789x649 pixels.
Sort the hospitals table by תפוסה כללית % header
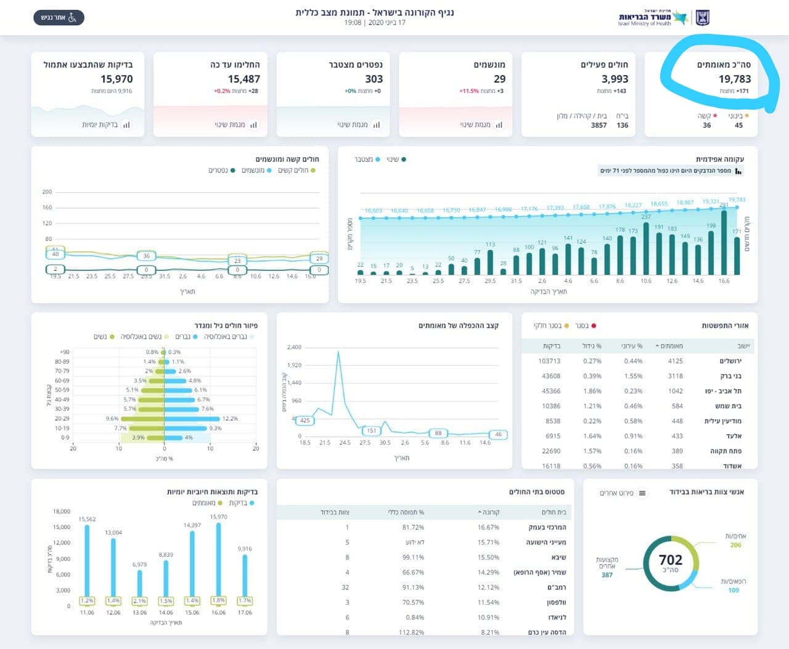[x=406, y=512]
